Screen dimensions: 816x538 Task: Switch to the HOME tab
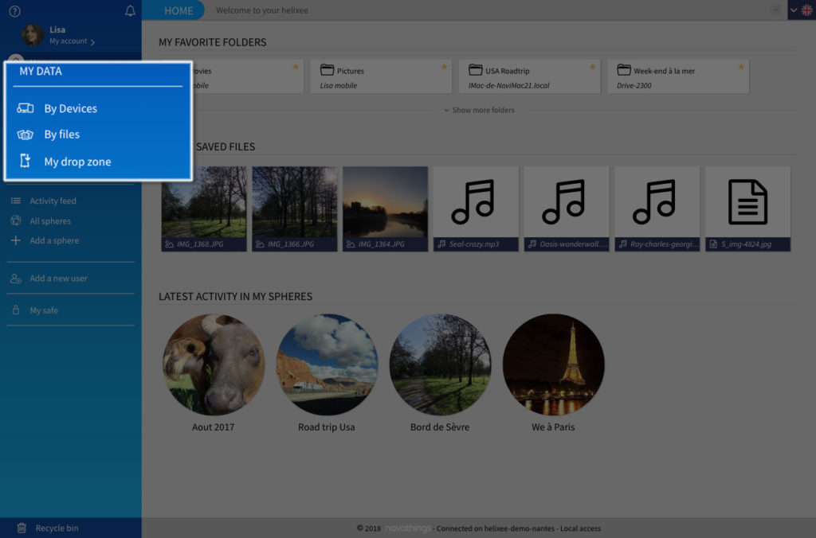pyautogui.click(x=178, y=10)
